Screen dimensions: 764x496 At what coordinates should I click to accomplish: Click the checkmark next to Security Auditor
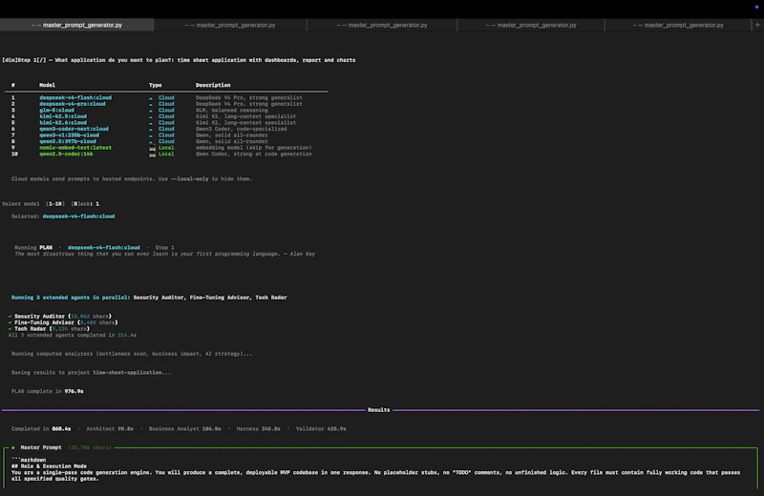pos(10,317)
